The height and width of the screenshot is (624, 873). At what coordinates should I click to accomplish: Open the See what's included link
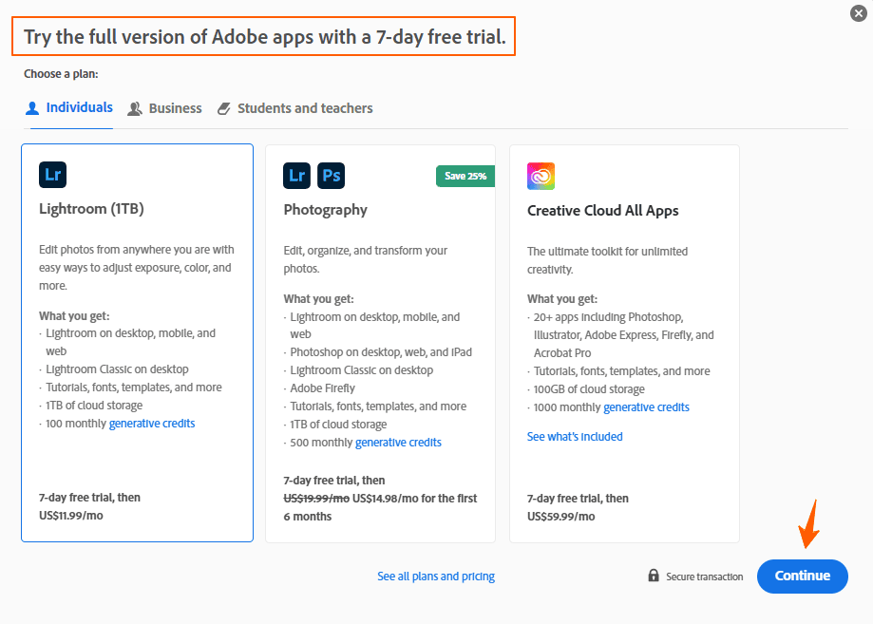(x=575, y=436)
